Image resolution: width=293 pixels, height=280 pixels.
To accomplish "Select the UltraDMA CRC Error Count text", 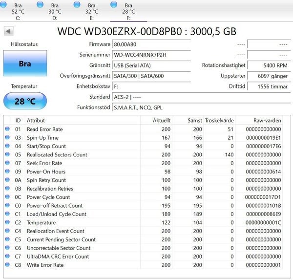I will pyautogui.click(x=58, y=257).
